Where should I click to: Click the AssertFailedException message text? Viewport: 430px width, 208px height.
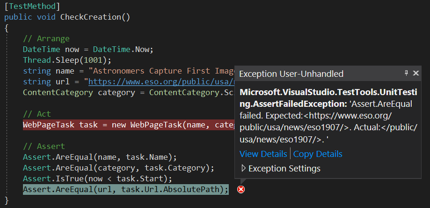pos(328,116)
